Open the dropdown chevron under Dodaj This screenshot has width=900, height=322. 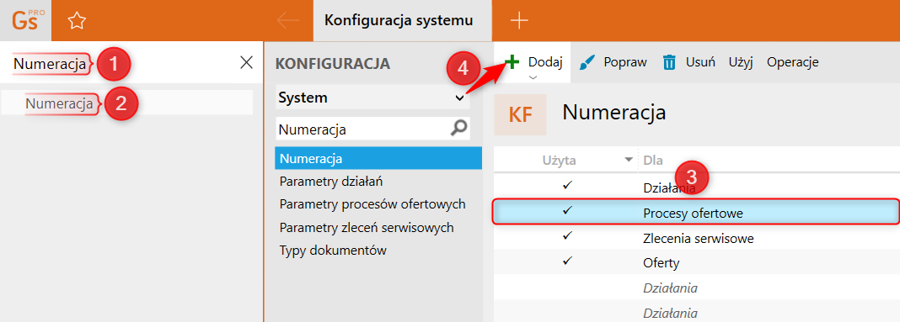tap(533, 77)
